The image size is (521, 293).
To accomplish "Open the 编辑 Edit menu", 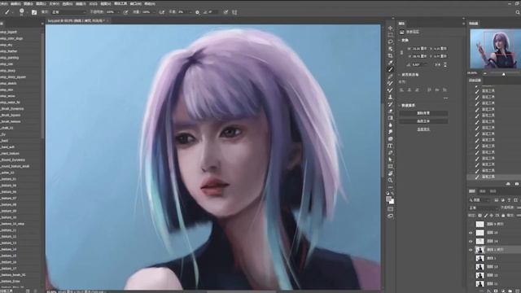I will tap(15, 3).
